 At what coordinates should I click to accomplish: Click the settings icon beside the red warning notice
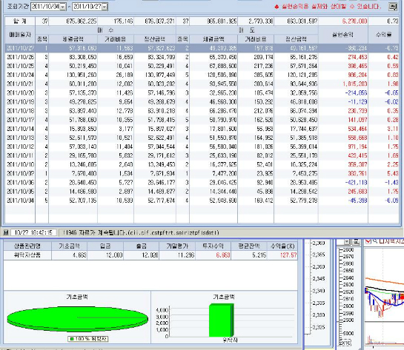click(393, 7)
